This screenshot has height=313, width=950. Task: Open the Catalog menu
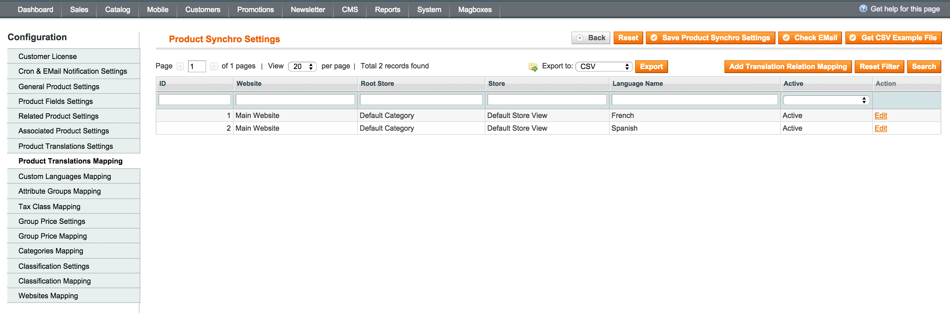pyautogui.click(x=117, y=10)
